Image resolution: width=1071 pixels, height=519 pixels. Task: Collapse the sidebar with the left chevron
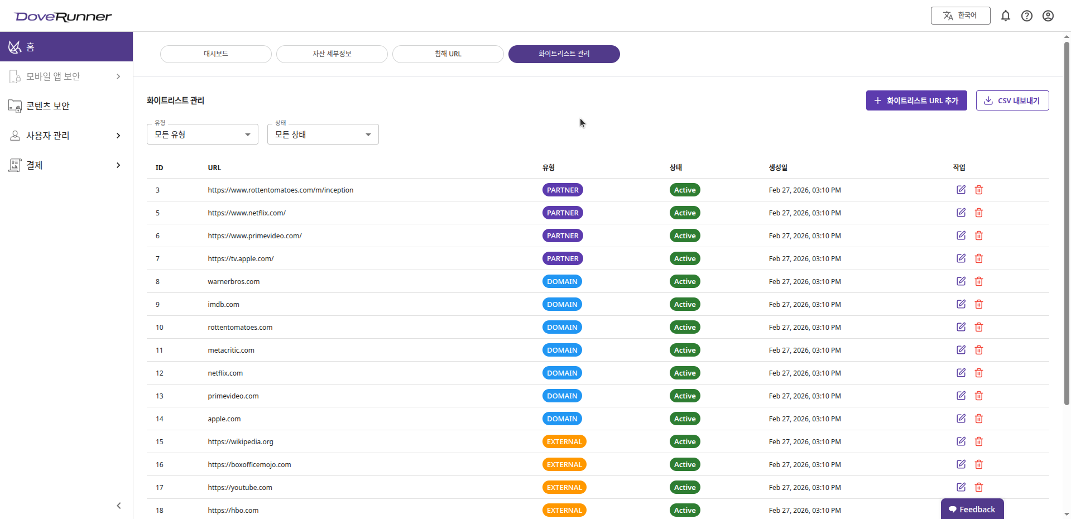(118, 506)
